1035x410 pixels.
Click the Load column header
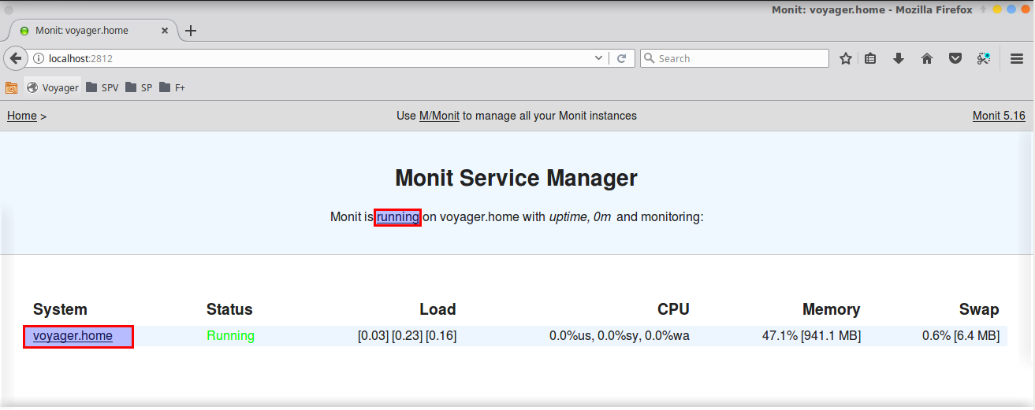point(437,309)
